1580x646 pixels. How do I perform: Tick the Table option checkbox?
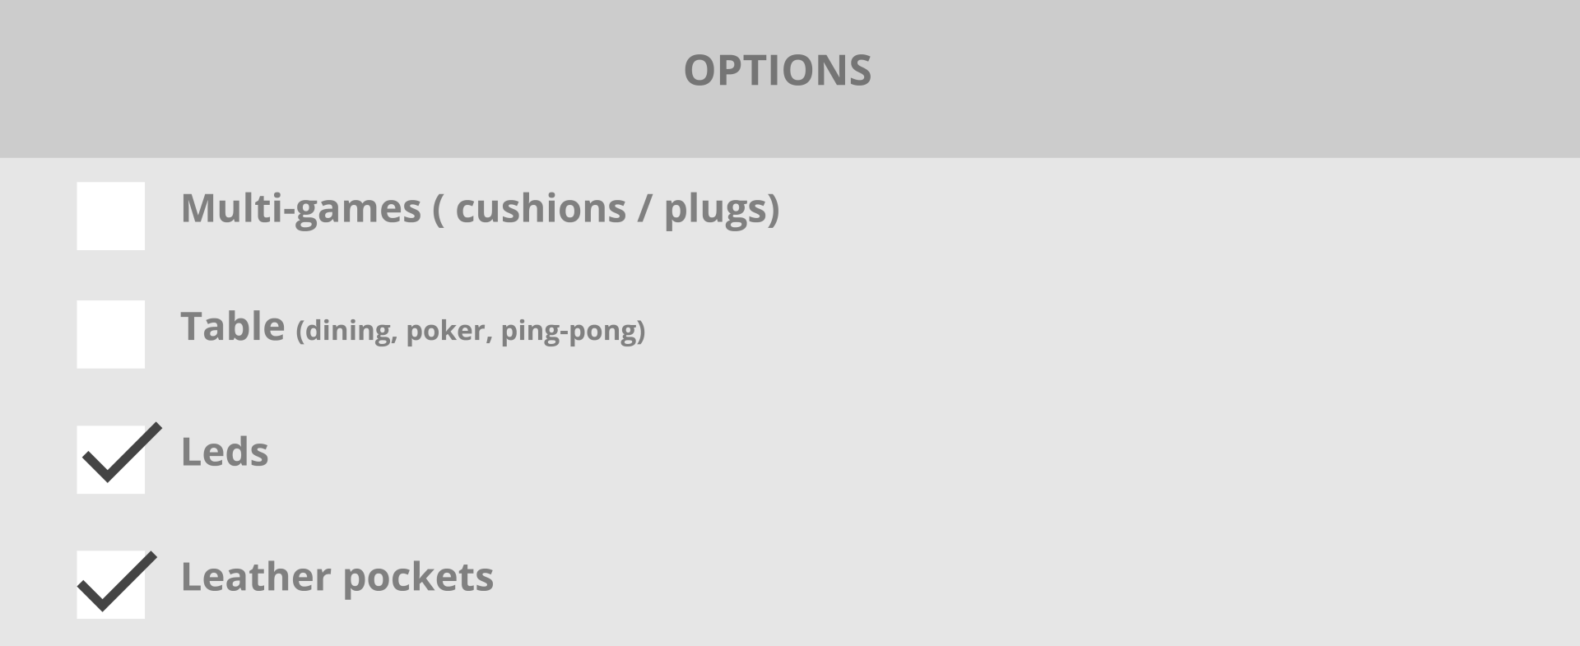[111, 334]
